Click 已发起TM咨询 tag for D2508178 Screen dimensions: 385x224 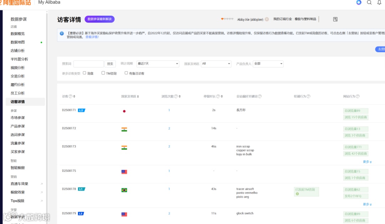307,192
